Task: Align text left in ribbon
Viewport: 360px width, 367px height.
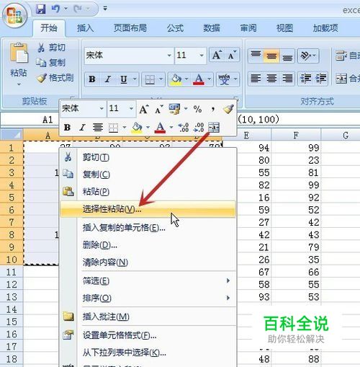Action: (256, 79)
